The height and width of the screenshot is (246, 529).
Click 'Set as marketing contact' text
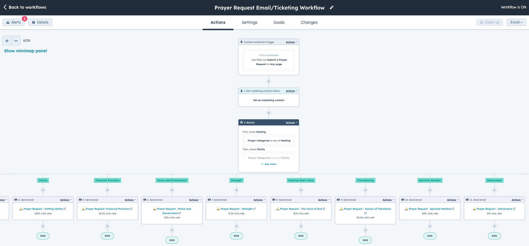[269, 100]
